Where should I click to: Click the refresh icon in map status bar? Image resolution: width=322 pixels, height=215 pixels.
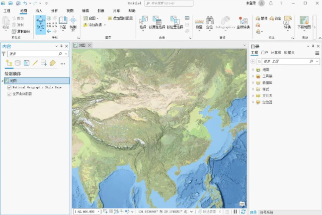point(243,212)
